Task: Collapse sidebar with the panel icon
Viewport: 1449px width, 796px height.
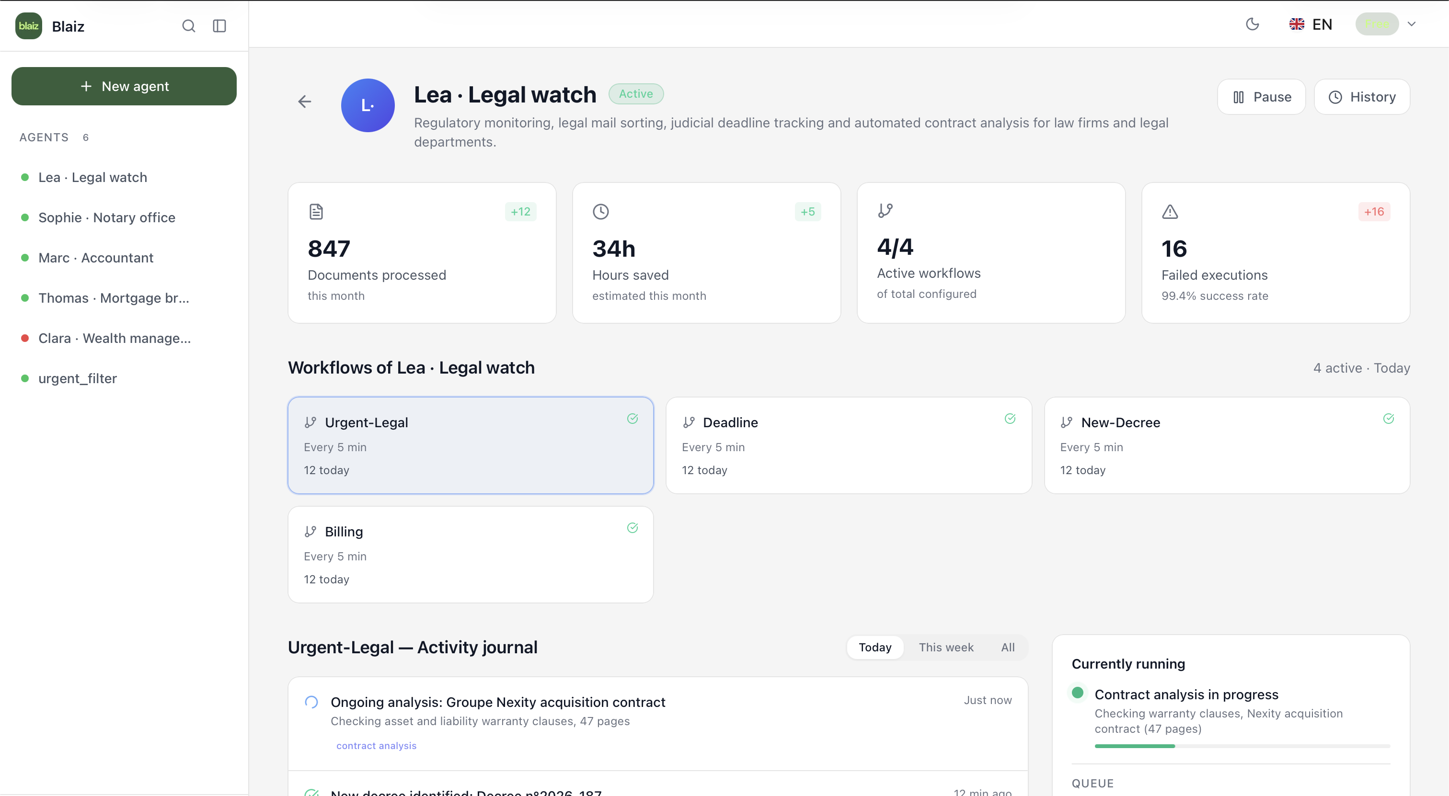Action: 219,26
